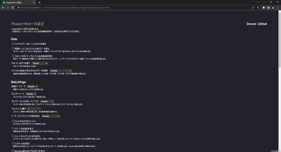The width and height of the screenshot is (281, 152).
Task: Toggle Nicobox風UIのトグルボタンを表示 checkbox
Action: (13, 151)
